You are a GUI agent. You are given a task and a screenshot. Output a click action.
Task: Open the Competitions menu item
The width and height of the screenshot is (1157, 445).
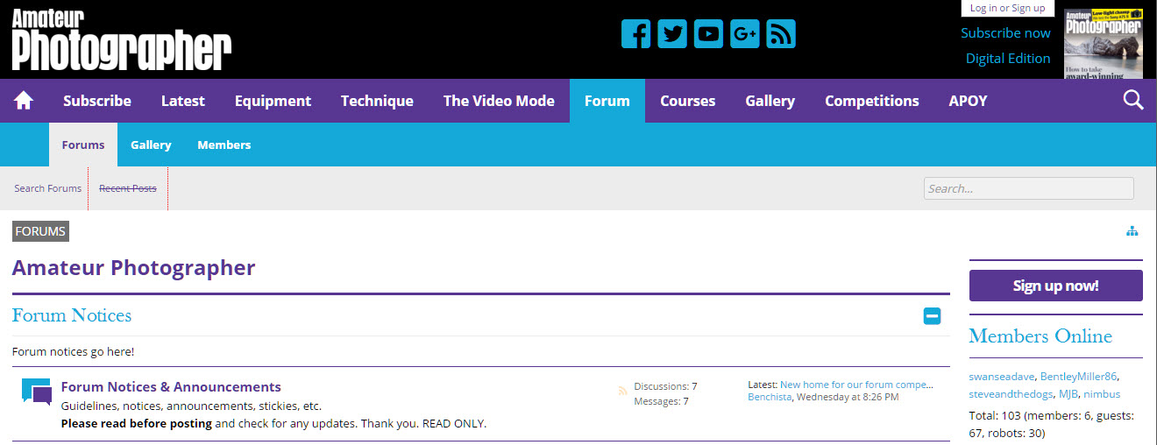coord(872,101)
